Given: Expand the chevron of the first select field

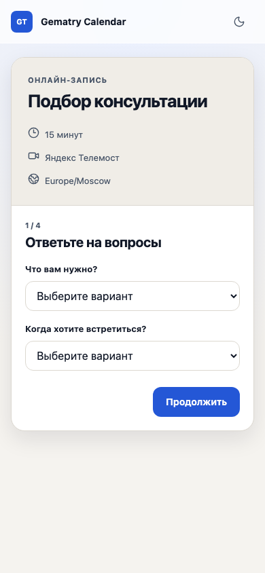Looking at the screenshot, I should point(234,297).
